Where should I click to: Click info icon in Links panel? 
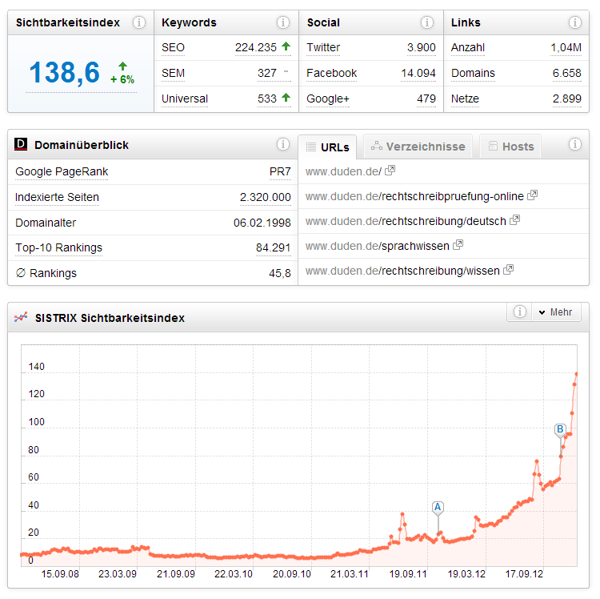coord(574,22)
